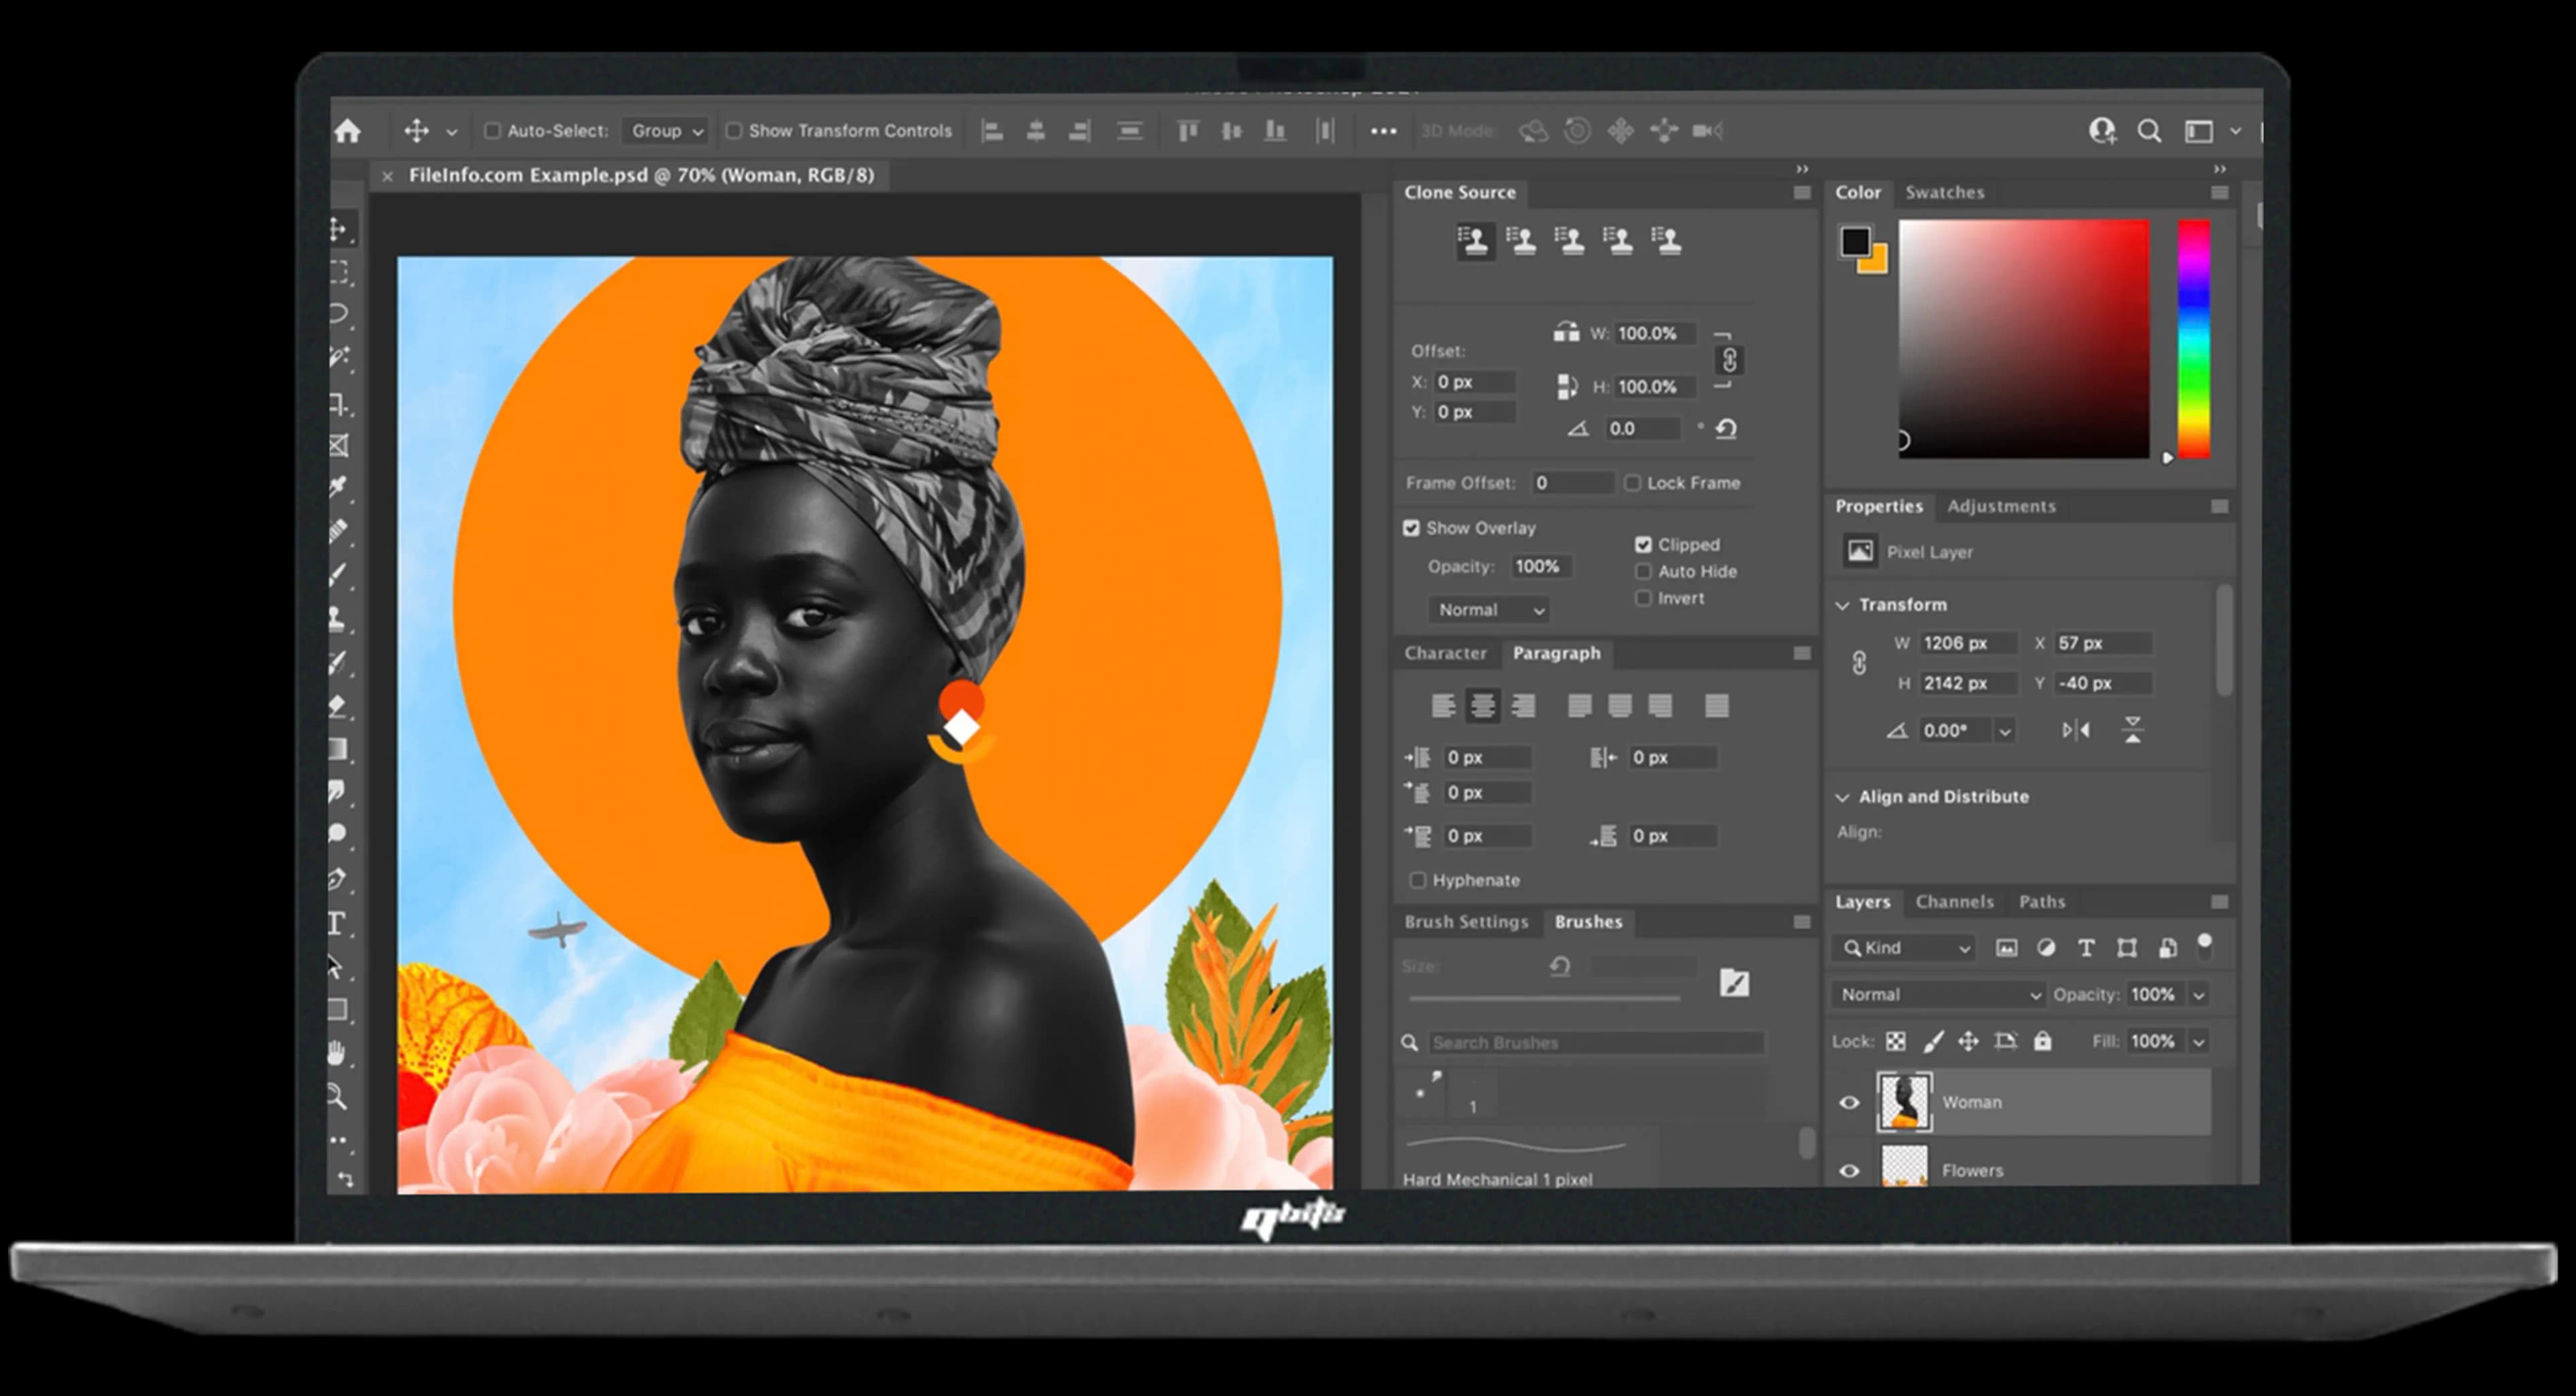Click the lock all icon in Layers
The width and height of the screenshot is (2576, 1396).
pos(2043,1042)
